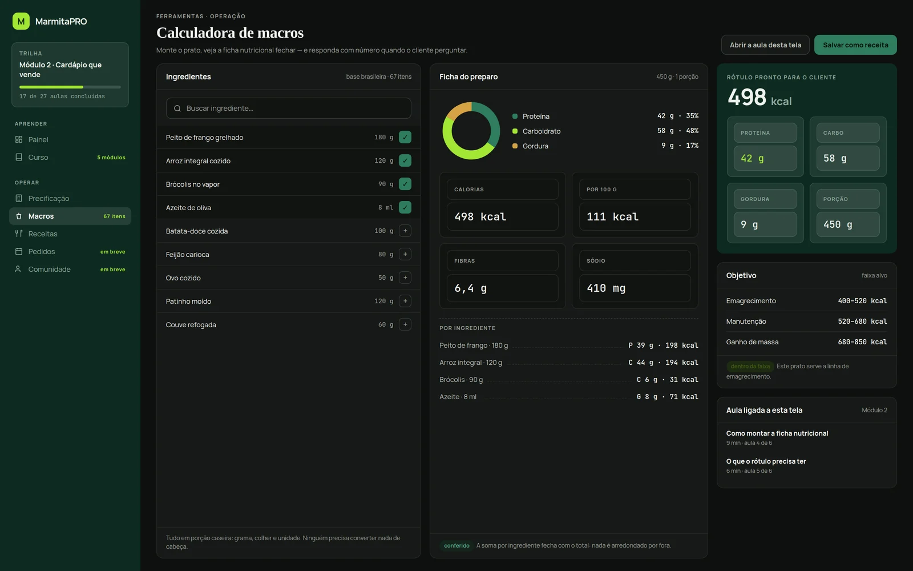
Task: Click the MarmitaPRO logo icon
Action: (21, 21)
